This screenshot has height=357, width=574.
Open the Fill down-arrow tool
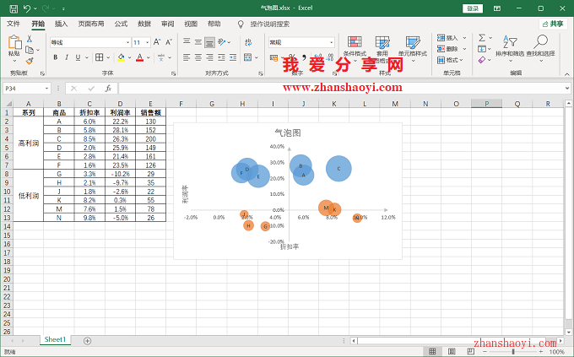[482, 49]
